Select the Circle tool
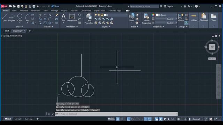This screenshot has width=223, height=125. click(x=20, y=18)
